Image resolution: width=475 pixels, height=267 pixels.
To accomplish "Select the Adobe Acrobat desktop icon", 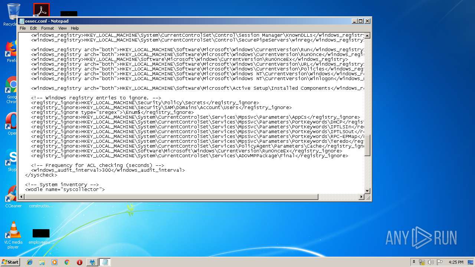I will click(x=41, y=10).
